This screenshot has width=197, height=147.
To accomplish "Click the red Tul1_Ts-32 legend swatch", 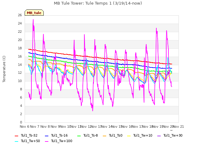I will [16, 136].
